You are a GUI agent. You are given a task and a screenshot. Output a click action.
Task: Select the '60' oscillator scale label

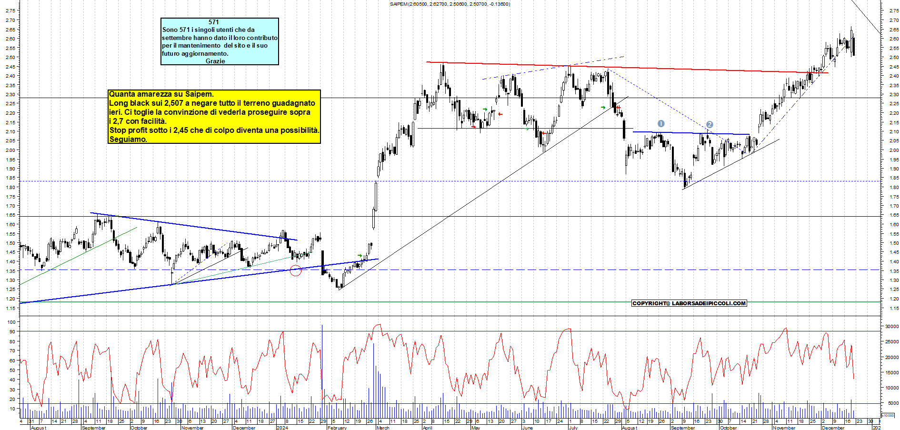tap(12, 360)
